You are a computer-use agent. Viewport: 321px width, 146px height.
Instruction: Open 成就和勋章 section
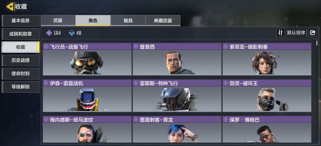click(21, 34)
